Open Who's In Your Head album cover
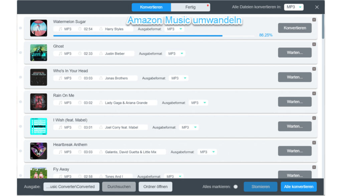The width and height of the screenshot is (342, 196). [39, 77]
